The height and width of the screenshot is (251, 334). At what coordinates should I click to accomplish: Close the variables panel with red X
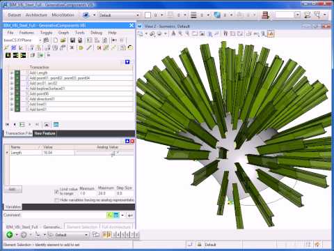tap(132, 141)
